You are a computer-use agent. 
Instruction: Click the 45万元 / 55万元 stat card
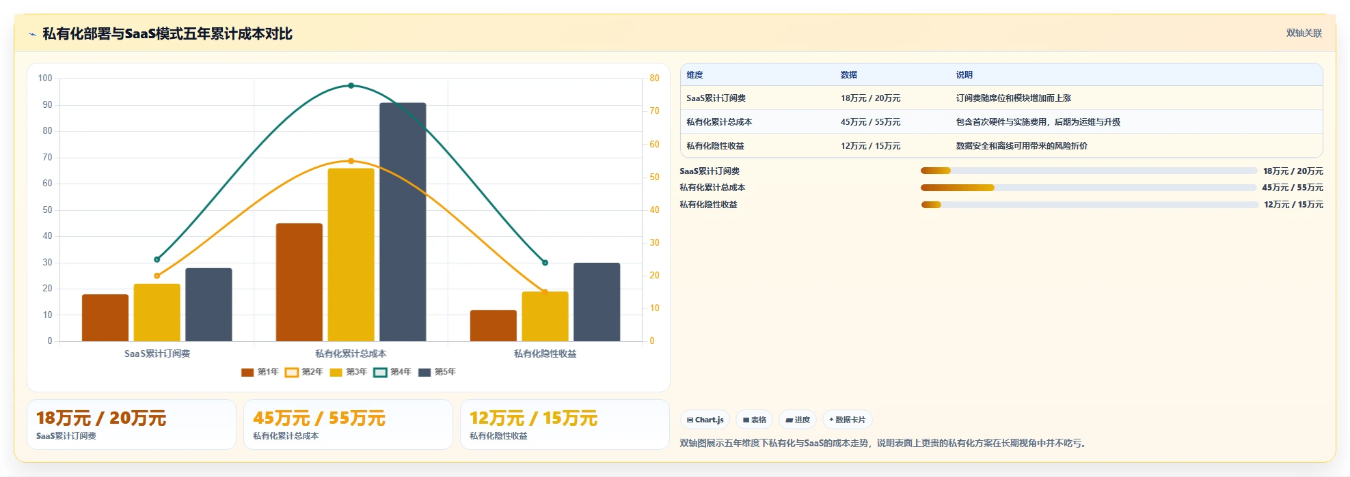click(x=348, y=424)
